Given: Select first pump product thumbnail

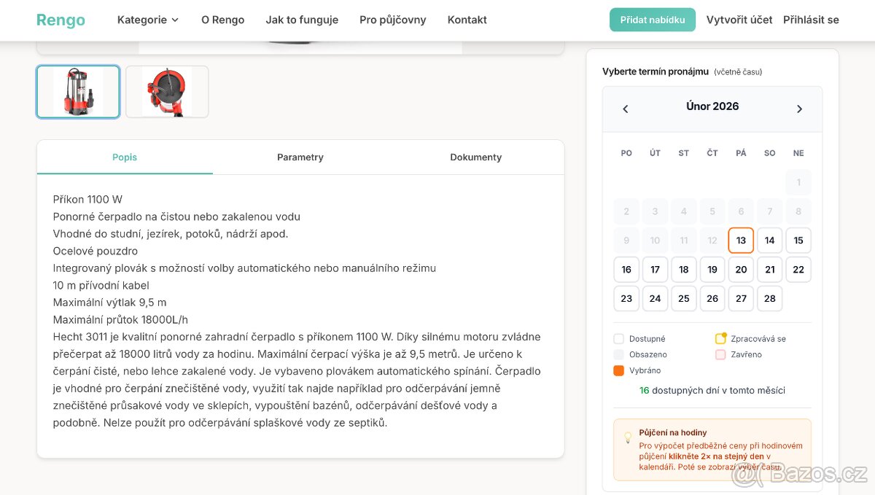Looking at the screenshot, I should [x=78, y=92].
